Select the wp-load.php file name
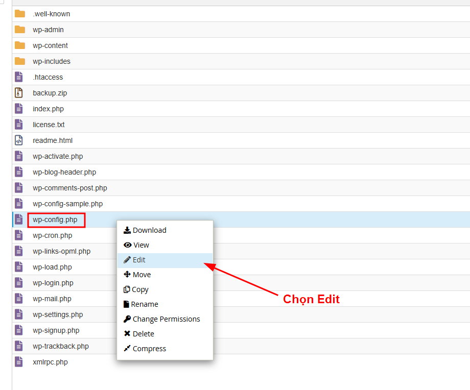This screenshot has width=470, height=390. (x=53, y=267)
